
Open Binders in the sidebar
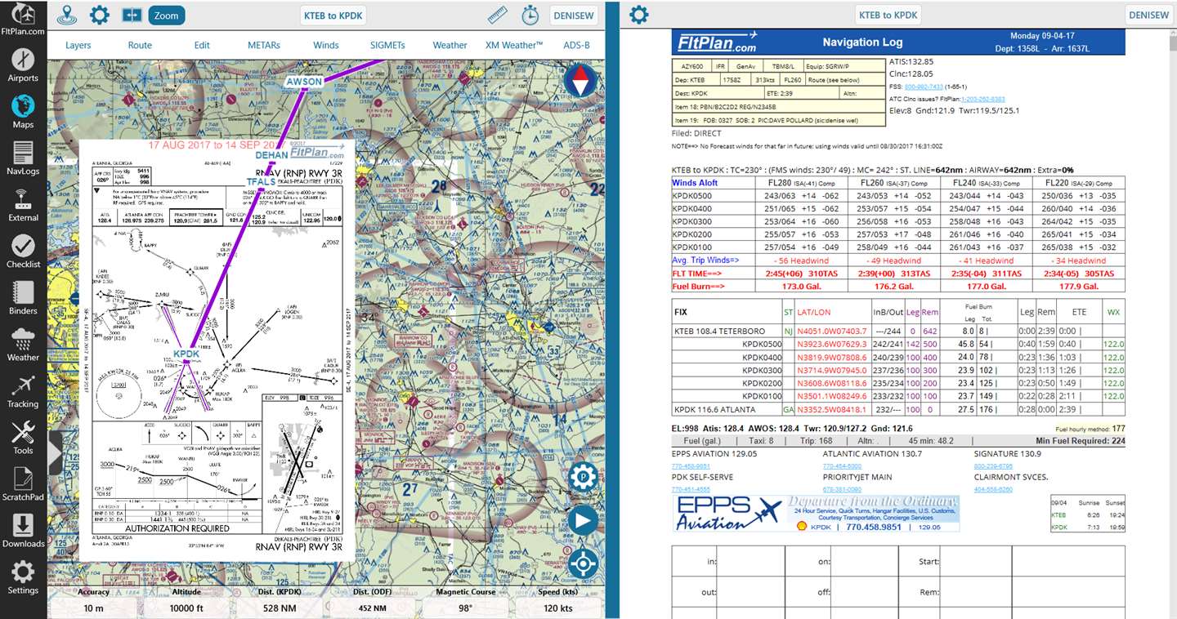tap(23, 299)
